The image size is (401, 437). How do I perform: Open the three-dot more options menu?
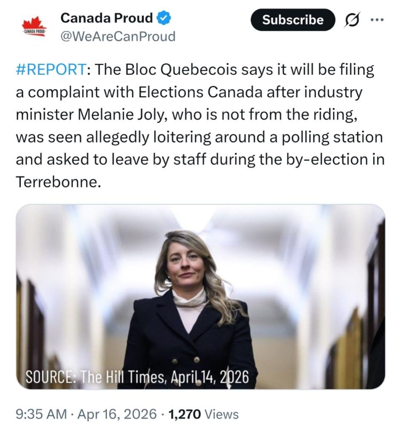[x=377, y=20]
